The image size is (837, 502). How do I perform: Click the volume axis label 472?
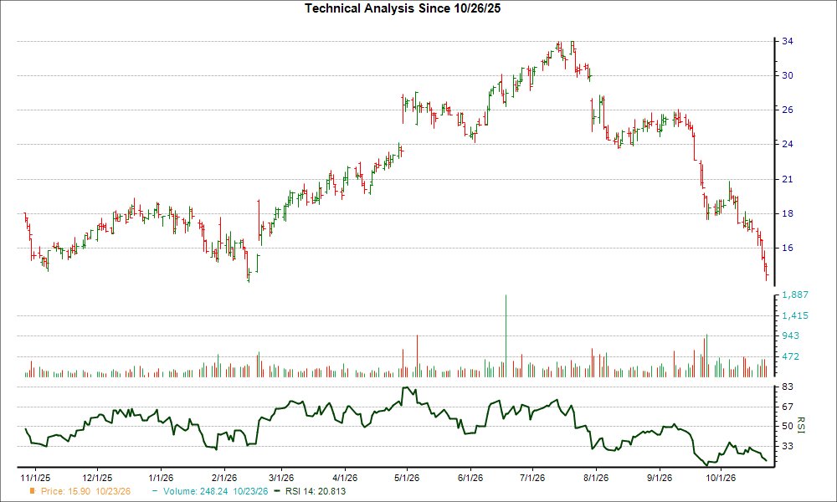pyautogui.click(x=791, y=356)
